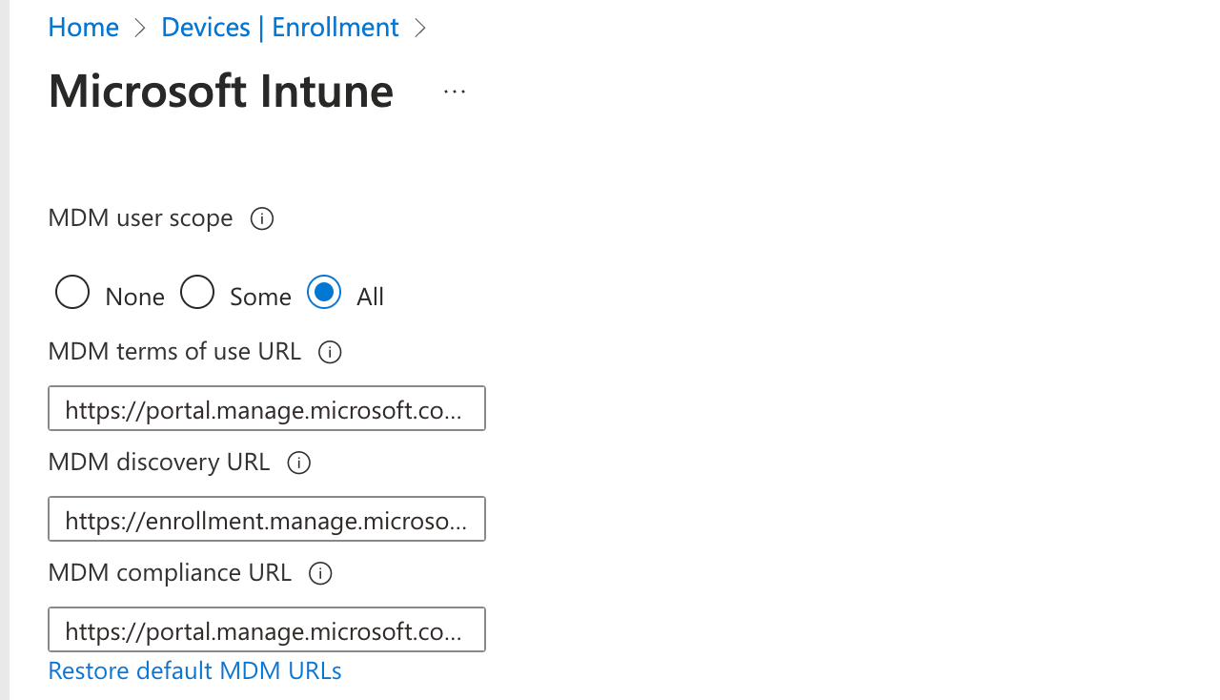1220x700 pixels.
Task: Show info for MDM terms of use URL
Action: [x=330, y=353]
